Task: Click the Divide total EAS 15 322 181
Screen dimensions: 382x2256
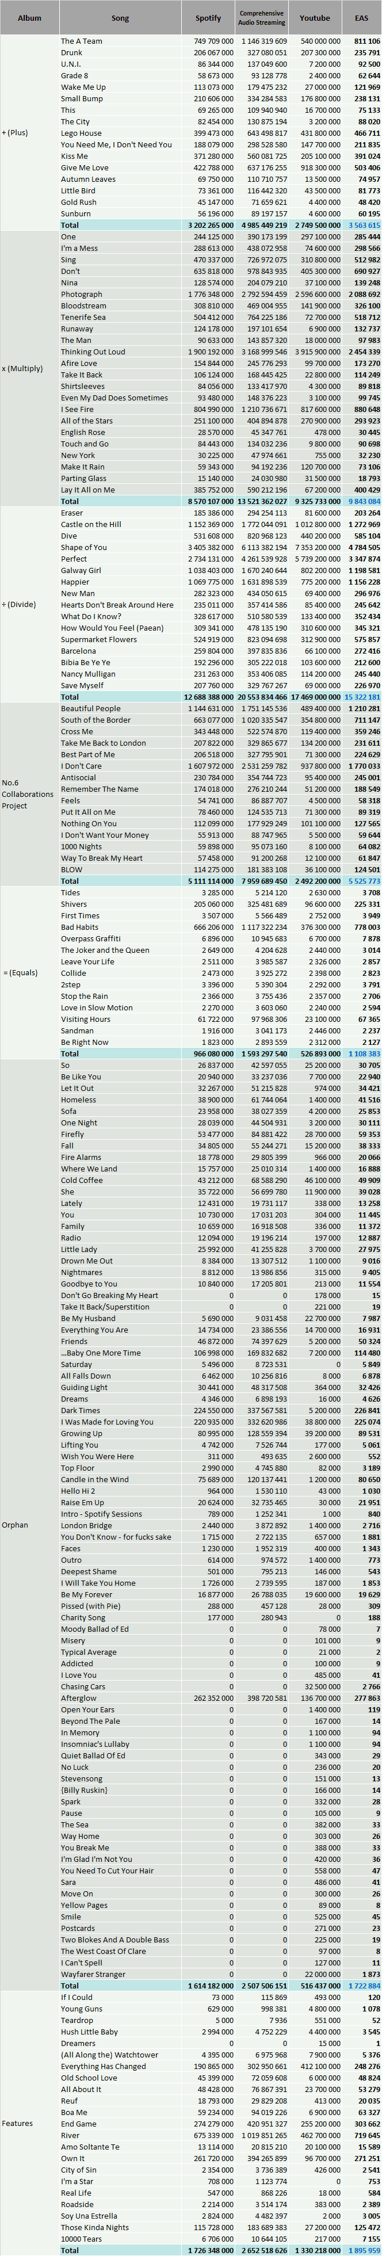Action: [362, 697]
